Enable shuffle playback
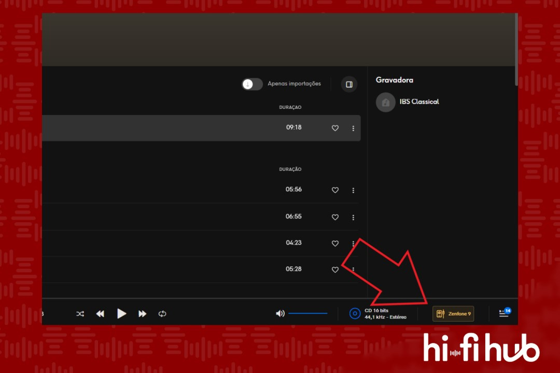Viewport: 560px width, 373px height. [80, 314]
